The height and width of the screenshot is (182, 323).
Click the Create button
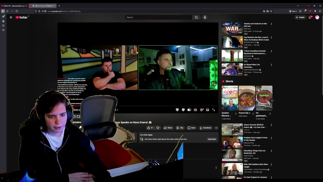click(x=300, y=17)
